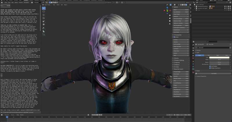
Task: Choose the Move tool in viewport toolbar
Action: (44, 15)
